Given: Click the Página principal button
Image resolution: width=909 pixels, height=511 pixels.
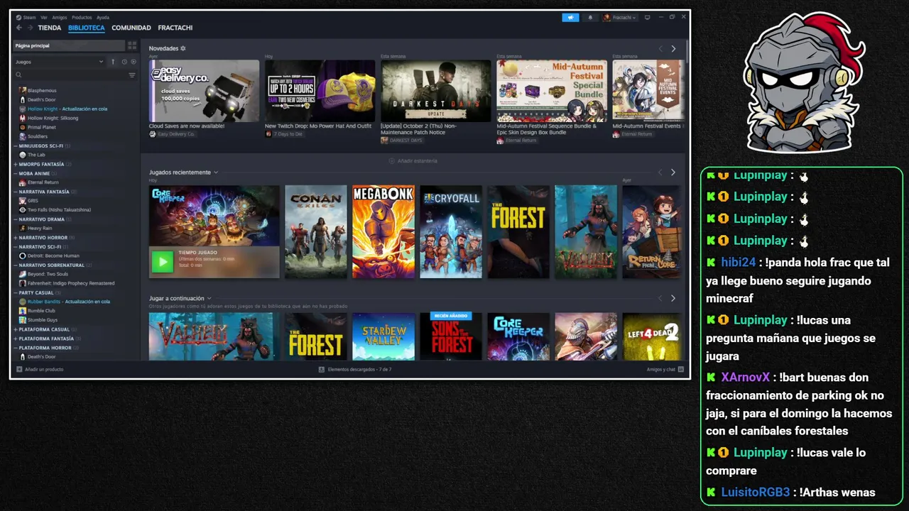Looking at the screenshot, I should click(x=70, y=45).
